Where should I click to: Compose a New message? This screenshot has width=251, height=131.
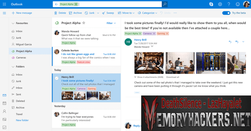pos(22,13)
